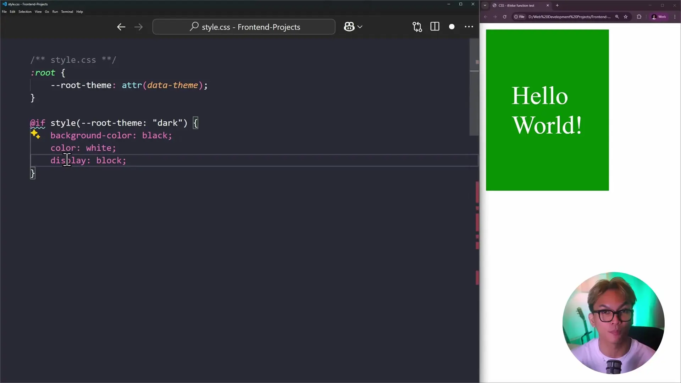
Task: Open the Help menu in VS Code
Action: 79,12
